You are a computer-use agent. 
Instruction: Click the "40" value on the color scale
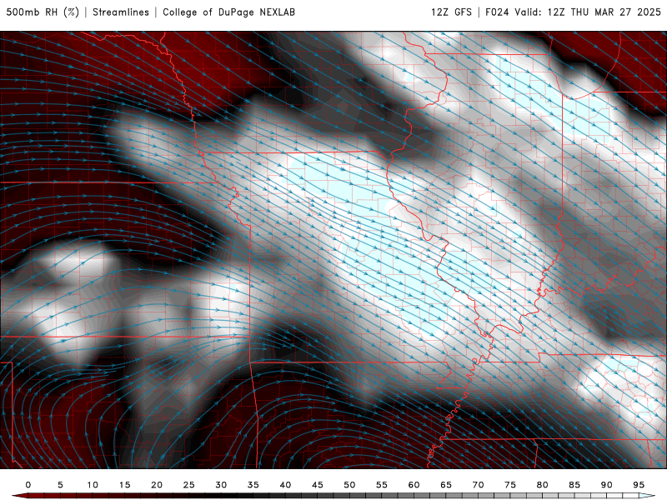coord(285,485)
